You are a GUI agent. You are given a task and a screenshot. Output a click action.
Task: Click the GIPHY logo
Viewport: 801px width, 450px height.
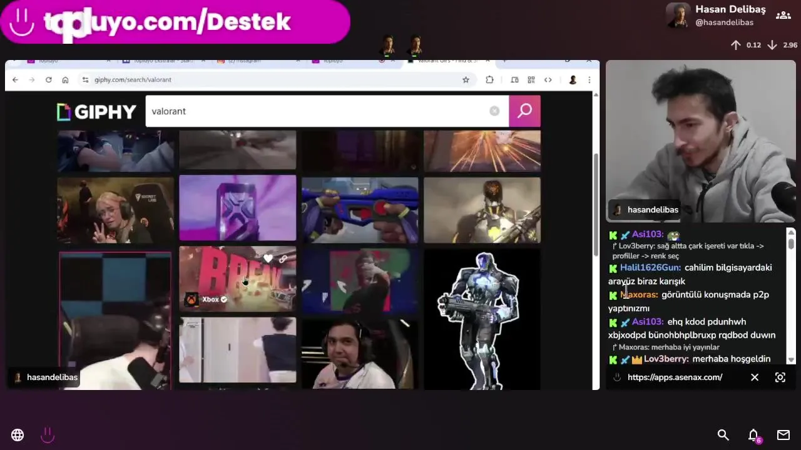pos(96,112)
